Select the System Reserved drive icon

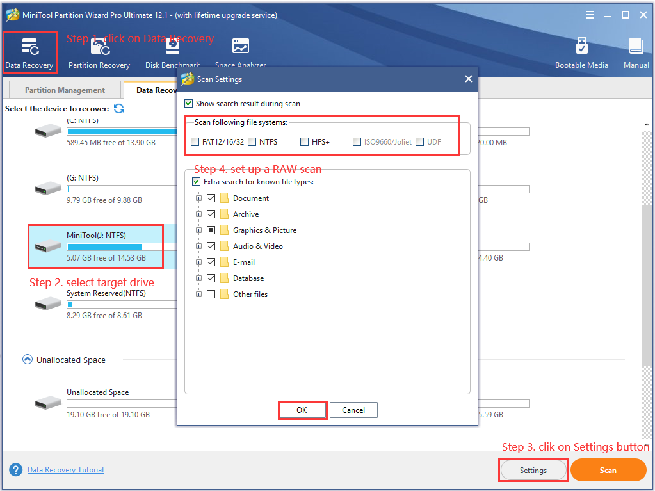pos(48,303)
